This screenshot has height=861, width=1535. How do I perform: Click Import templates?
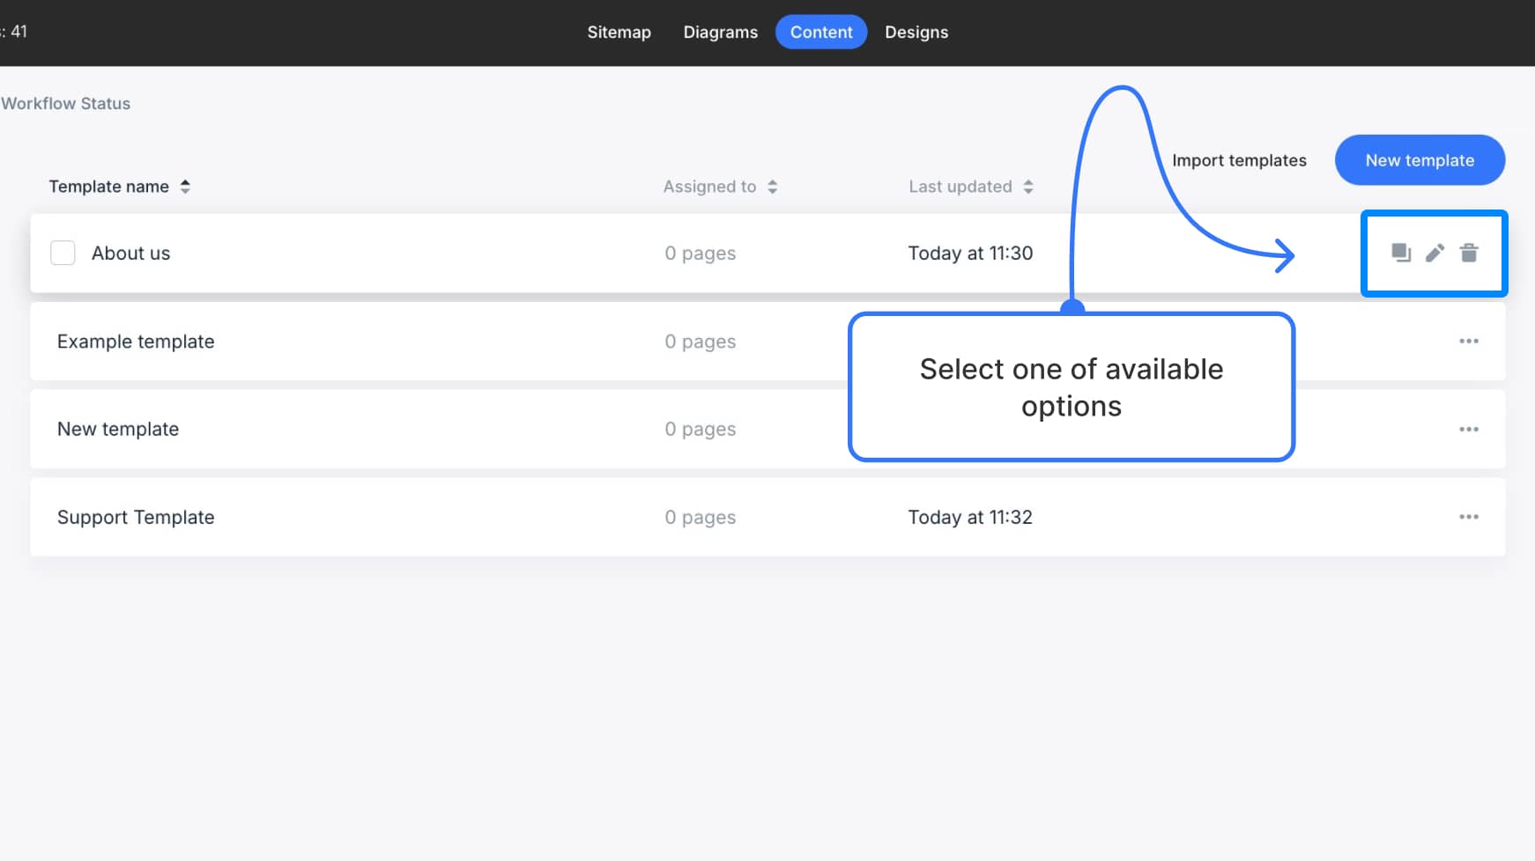click(x=1239, y=160)
